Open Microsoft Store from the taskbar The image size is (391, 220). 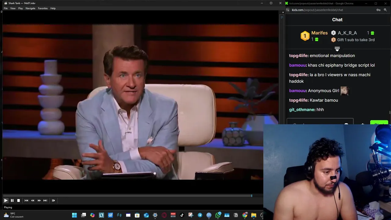137,215
